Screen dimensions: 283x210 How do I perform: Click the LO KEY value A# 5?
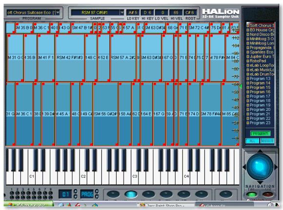(x=133, y=13)
